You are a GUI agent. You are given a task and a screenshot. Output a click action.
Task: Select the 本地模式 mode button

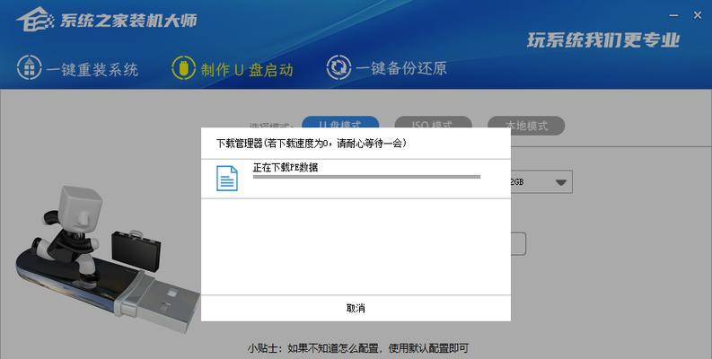[526, 126]
